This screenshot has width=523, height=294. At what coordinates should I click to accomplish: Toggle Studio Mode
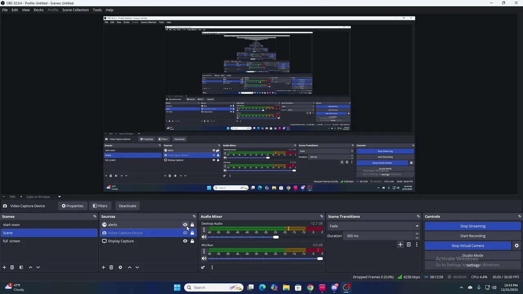pos(472,256)
